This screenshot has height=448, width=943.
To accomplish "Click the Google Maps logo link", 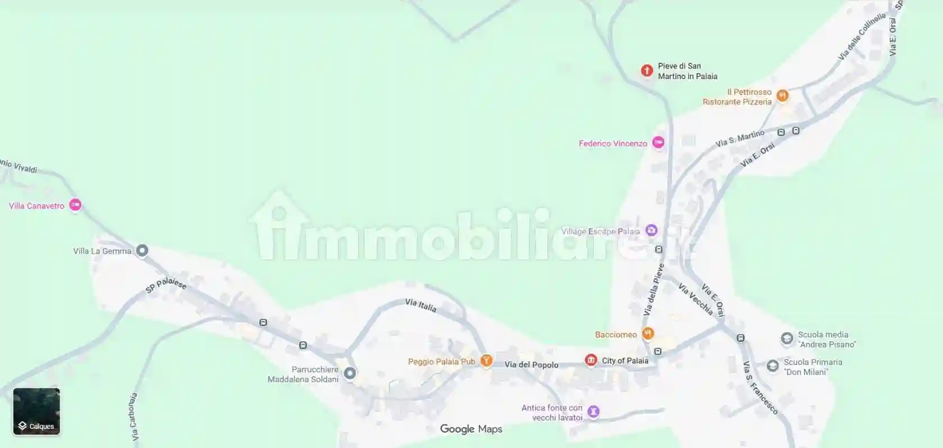I will pyautogui.click(x=471, y=429).
